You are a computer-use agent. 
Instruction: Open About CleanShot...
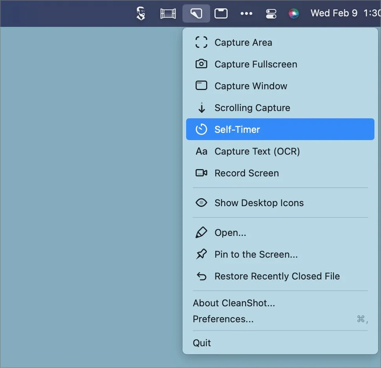coord(234,303)
